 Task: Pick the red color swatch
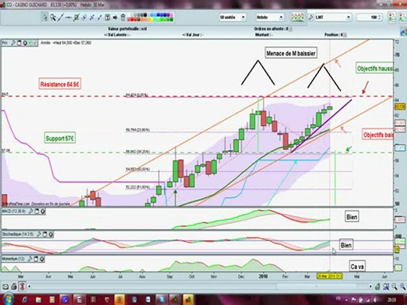pos(132,19)
